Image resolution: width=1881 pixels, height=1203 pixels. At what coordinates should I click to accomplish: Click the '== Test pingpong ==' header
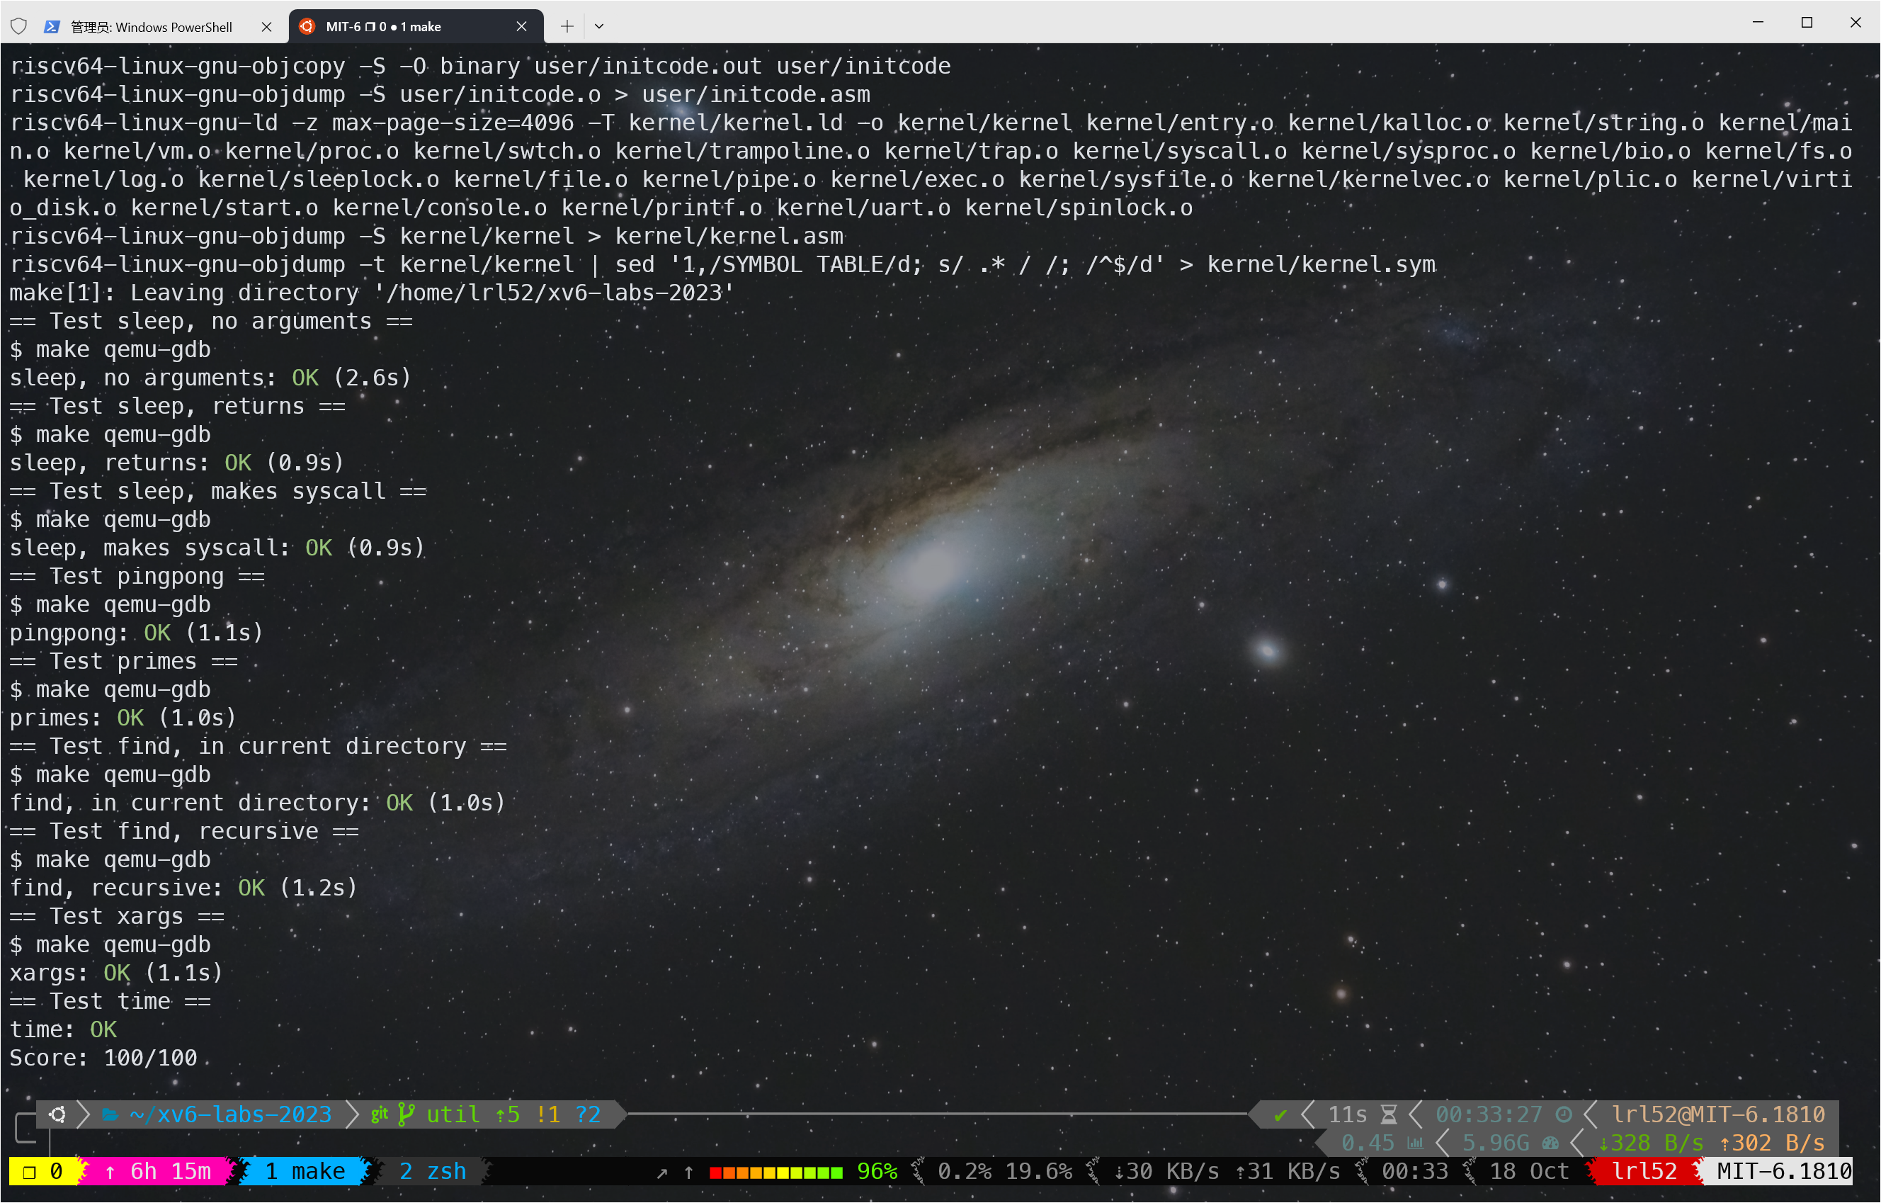137,577
